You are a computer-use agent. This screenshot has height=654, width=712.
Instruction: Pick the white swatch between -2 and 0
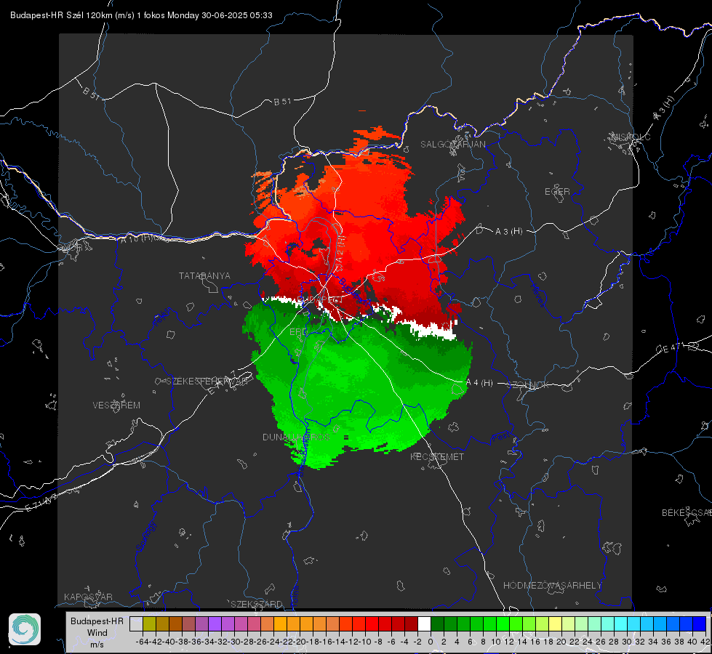[424, 623]
